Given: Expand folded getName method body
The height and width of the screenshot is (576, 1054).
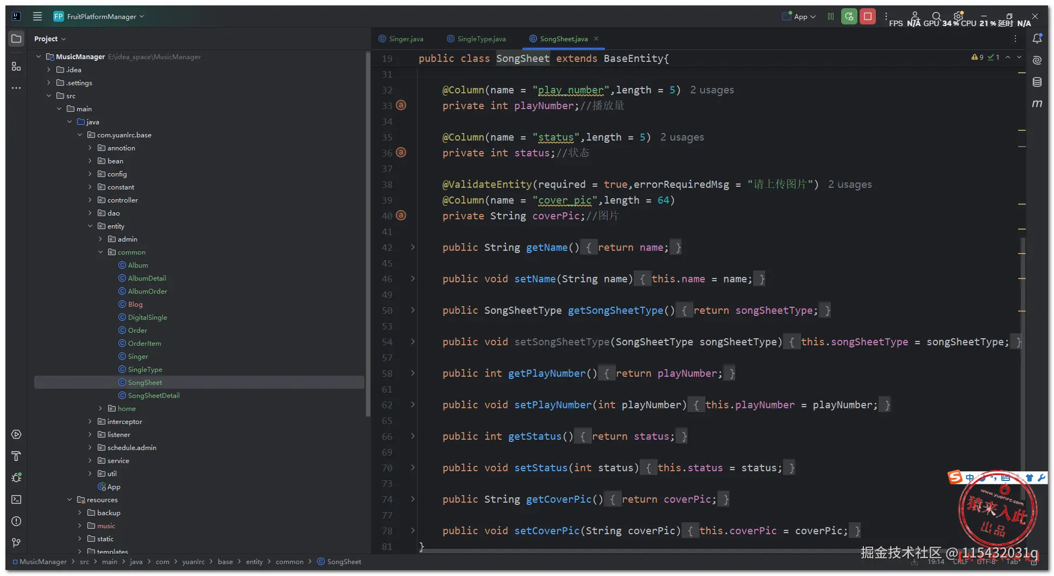Looking at the screenshot, I should 413,248.
